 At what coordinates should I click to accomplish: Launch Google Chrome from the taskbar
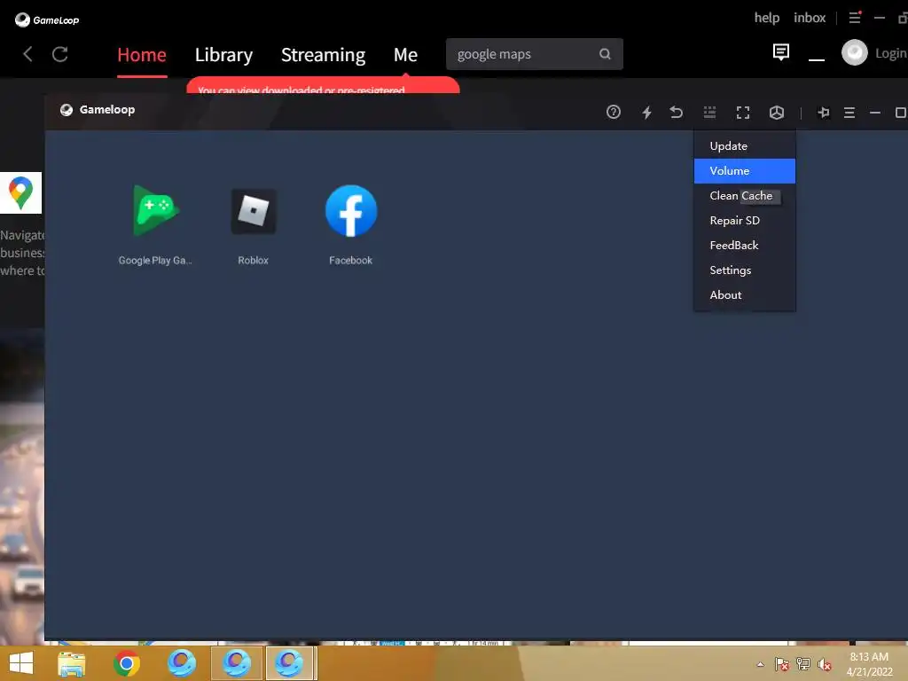(127, 663)
